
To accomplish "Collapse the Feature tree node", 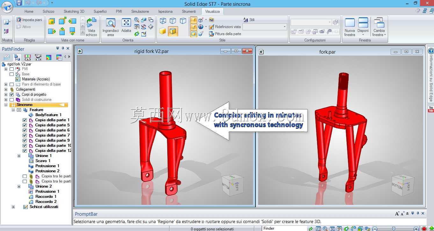I will 13,110.
